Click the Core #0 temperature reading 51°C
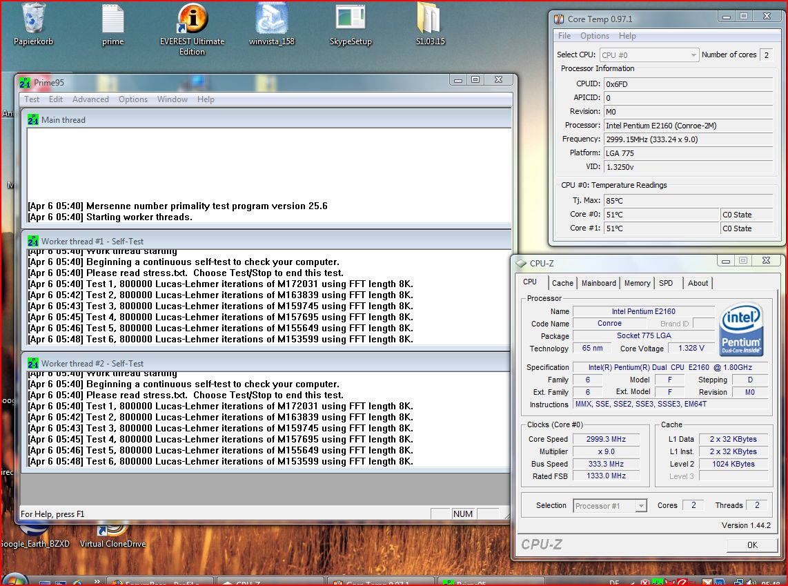Screen dimensions: 788x586 pyautogui.click(x=661, y=215)
